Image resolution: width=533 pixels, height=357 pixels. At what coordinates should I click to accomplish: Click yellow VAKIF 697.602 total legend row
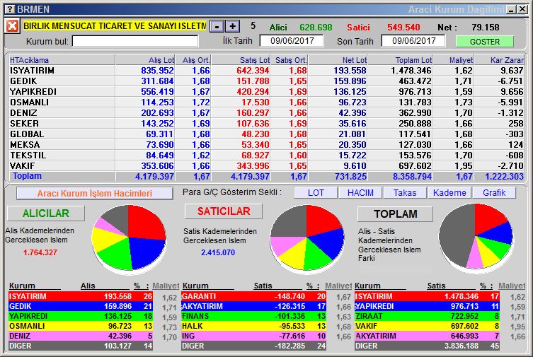(428, 326)
